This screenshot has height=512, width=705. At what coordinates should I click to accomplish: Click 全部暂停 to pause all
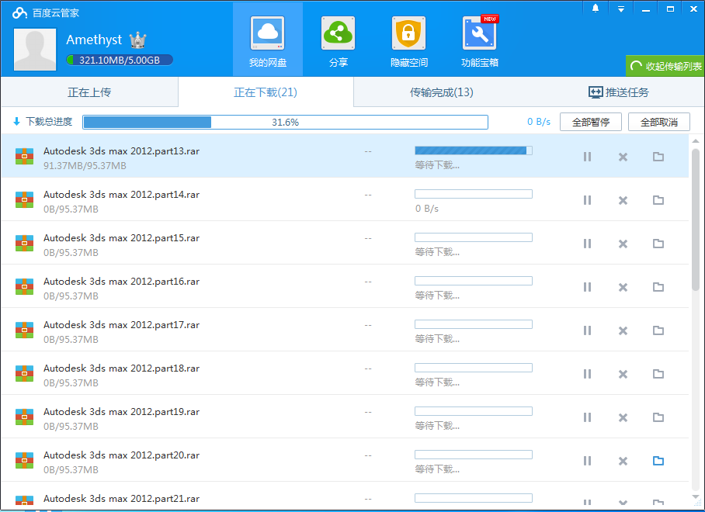point(590,122)
